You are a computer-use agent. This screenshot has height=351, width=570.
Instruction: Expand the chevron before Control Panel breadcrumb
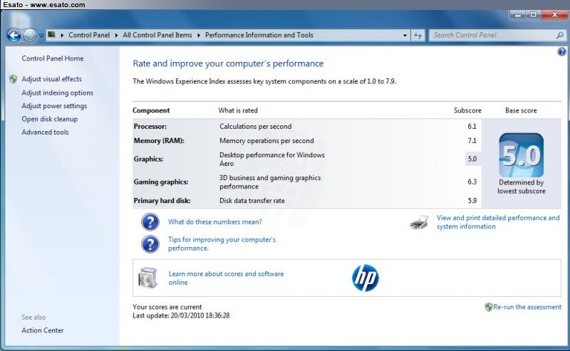[62, 36]
